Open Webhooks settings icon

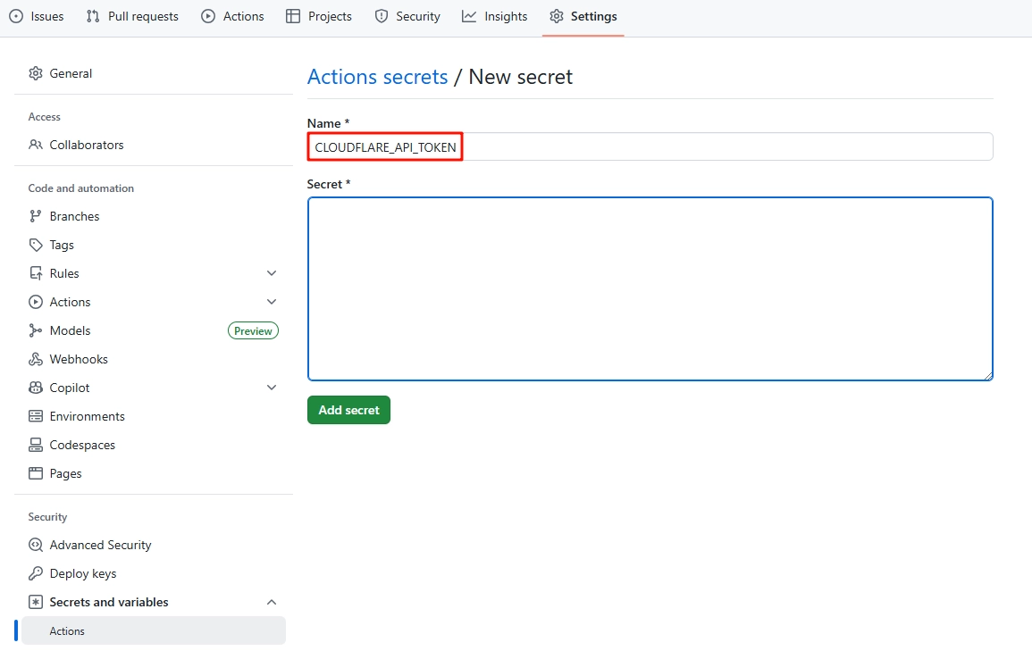coord(36,358)
